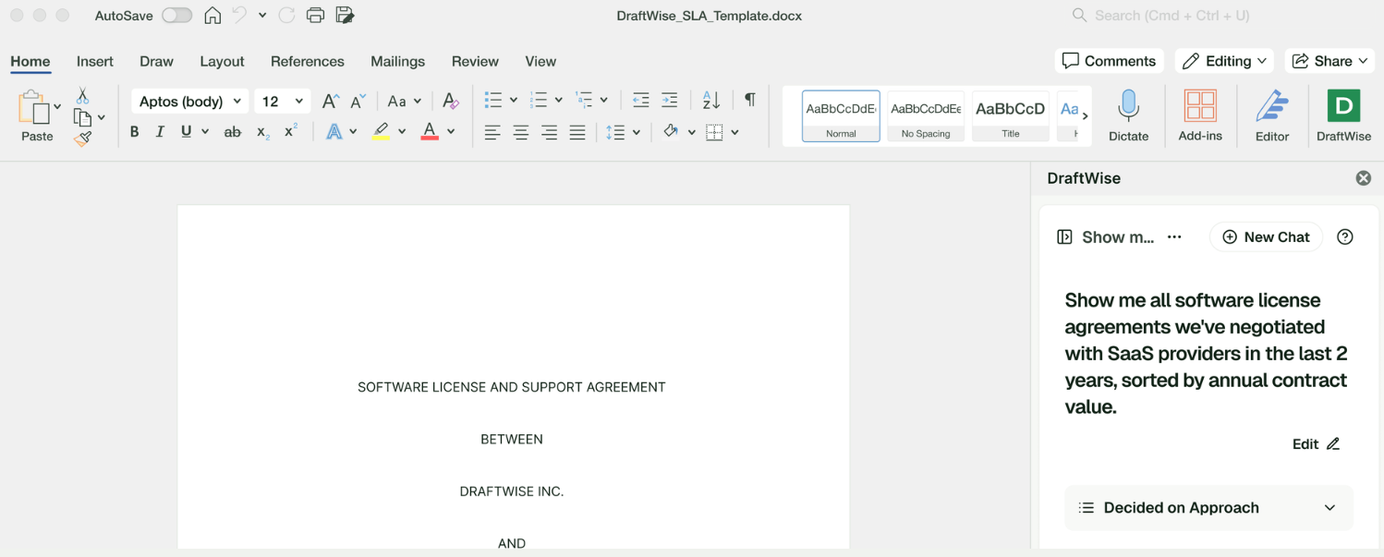Switch to the Draw tab
Image resolution: width=1384 pixels, height=557 pixels.
[156, 61]
